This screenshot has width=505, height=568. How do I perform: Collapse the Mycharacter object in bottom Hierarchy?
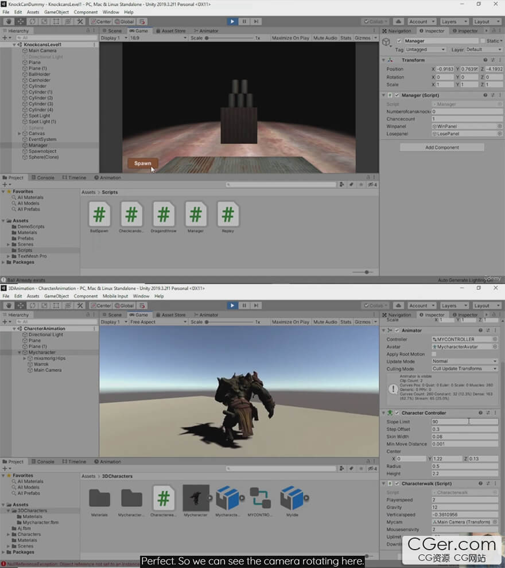tap(20, 352)
